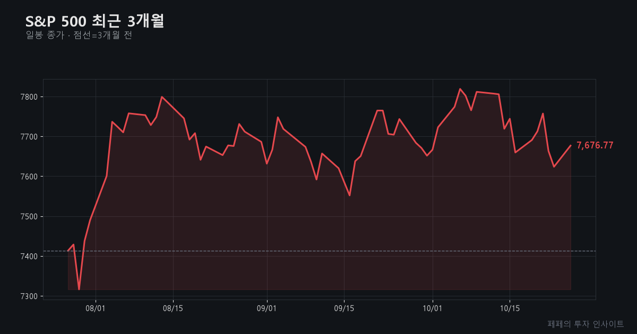Select the 08/15 date tick label
The image size is (637, 334).
(x=173, y=307)
